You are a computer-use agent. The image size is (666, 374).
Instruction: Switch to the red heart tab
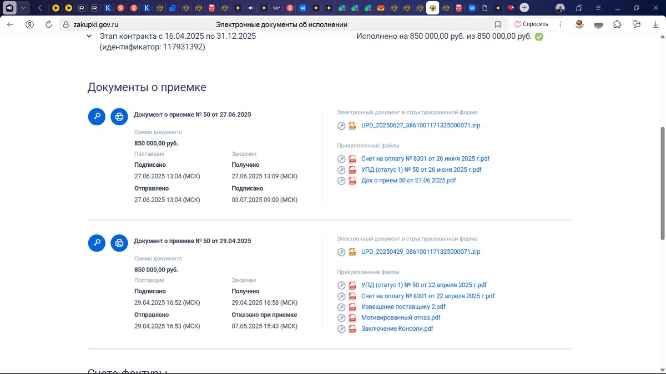(x=511, y=8)
